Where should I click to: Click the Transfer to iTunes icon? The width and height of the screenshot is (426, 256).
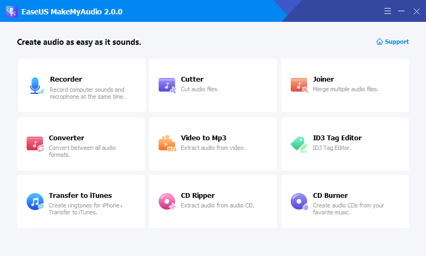(x=35, y=201)
